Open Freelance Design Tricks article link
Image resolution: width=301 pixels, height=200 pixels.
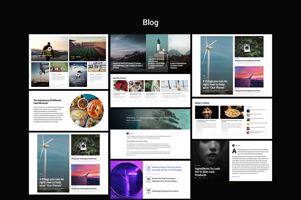click(167, 168)
